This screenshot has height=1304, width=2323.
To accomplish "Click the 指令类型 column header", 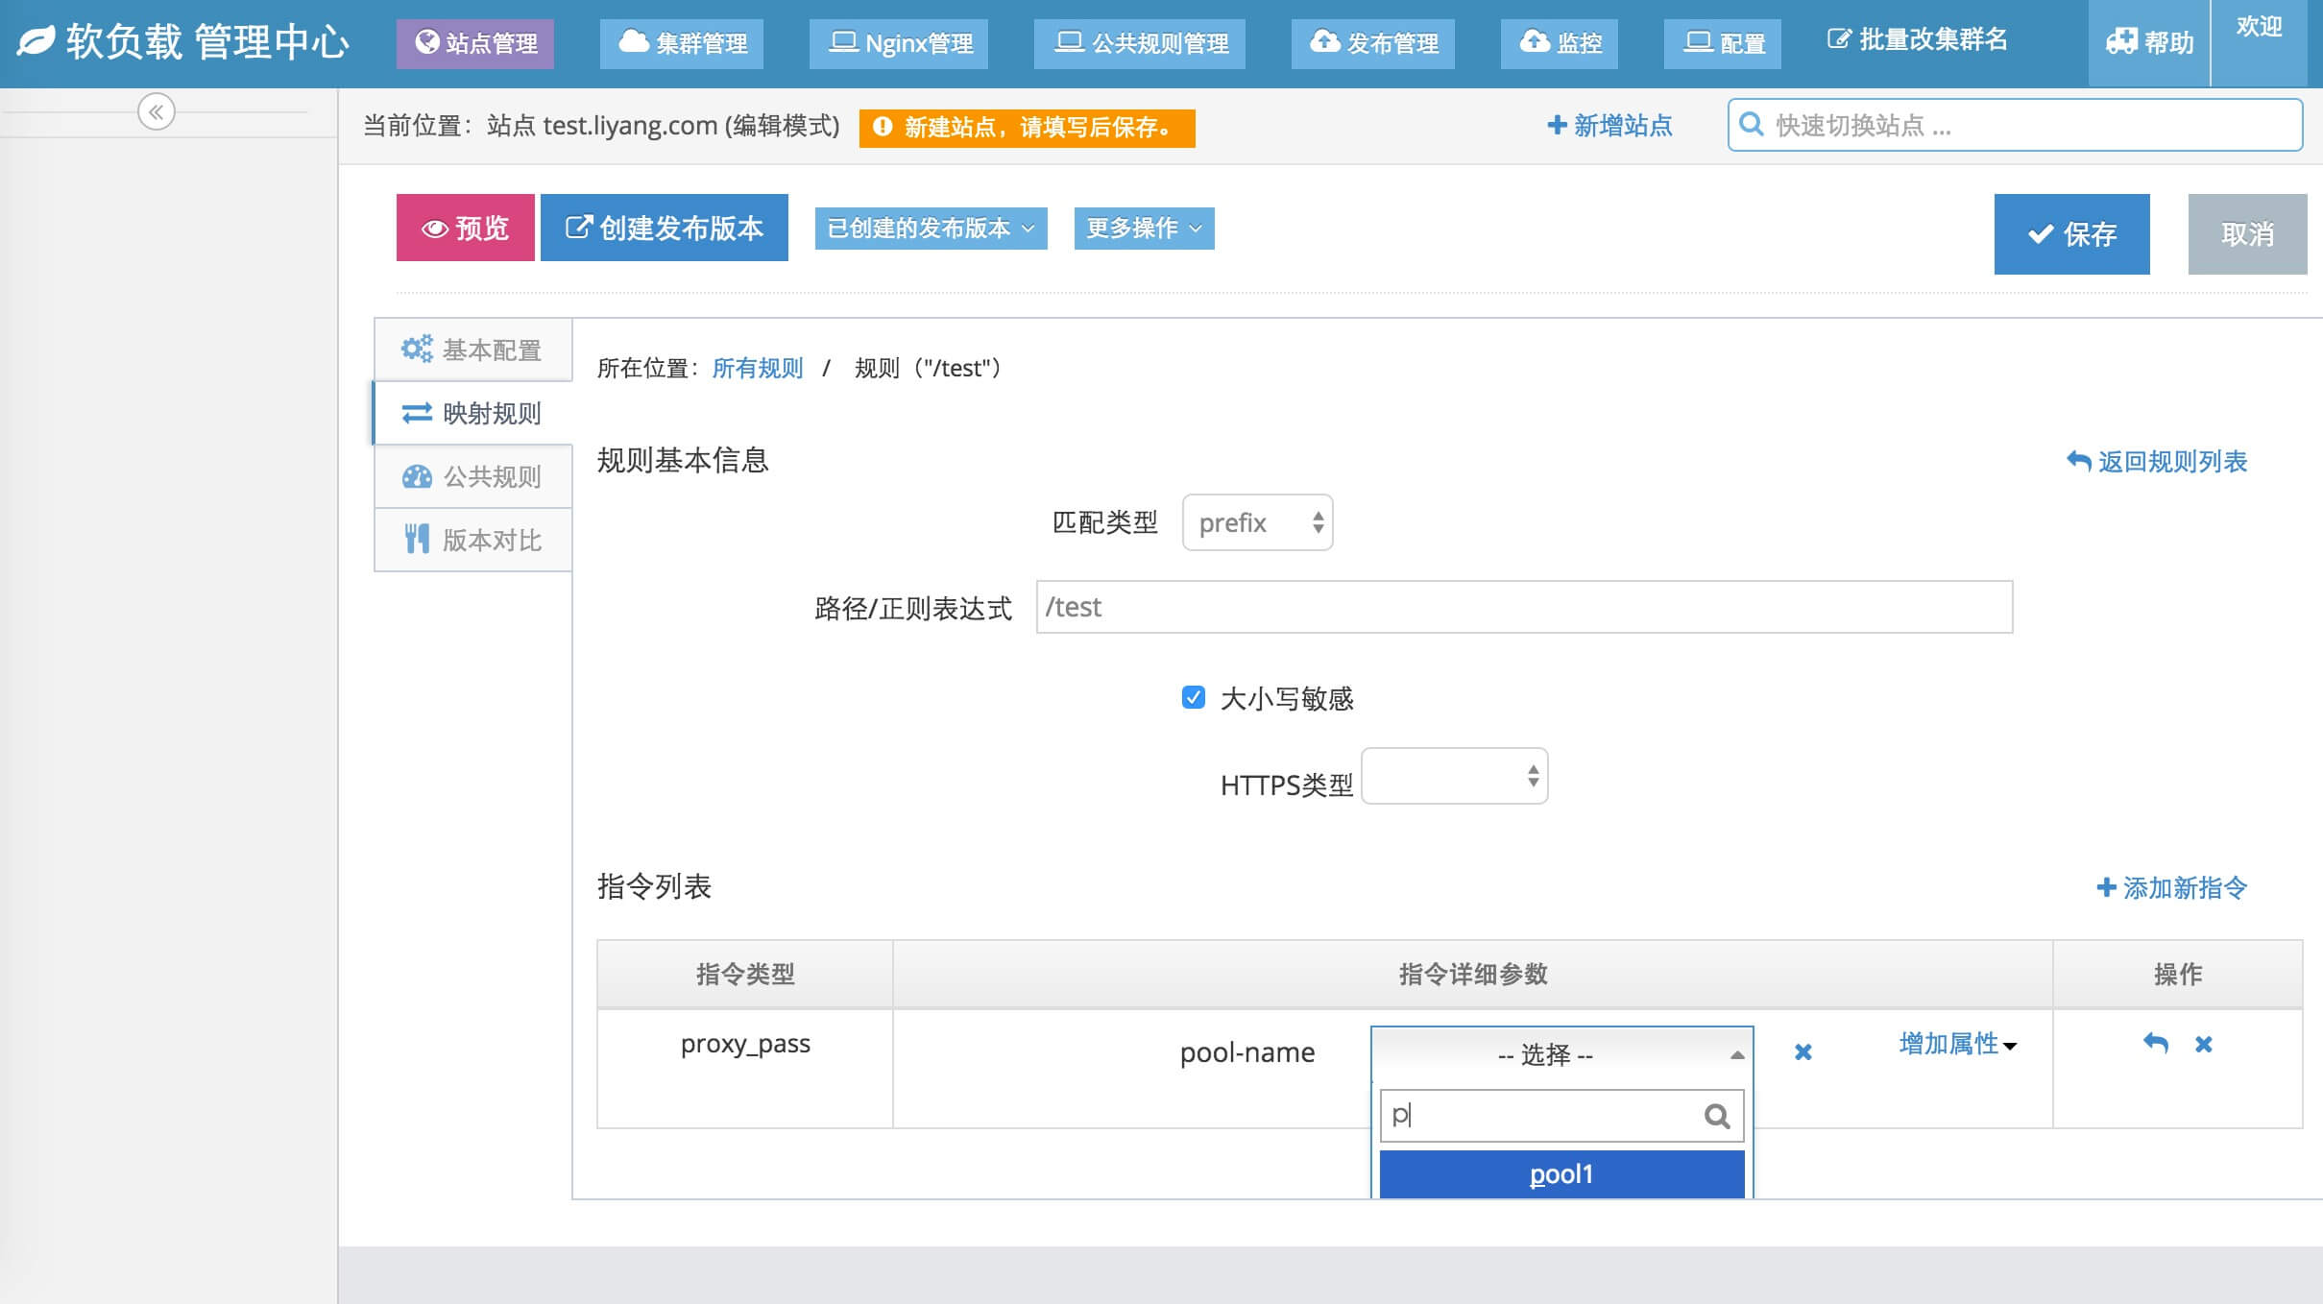I will pyautogui.click(x=745, y=975).
